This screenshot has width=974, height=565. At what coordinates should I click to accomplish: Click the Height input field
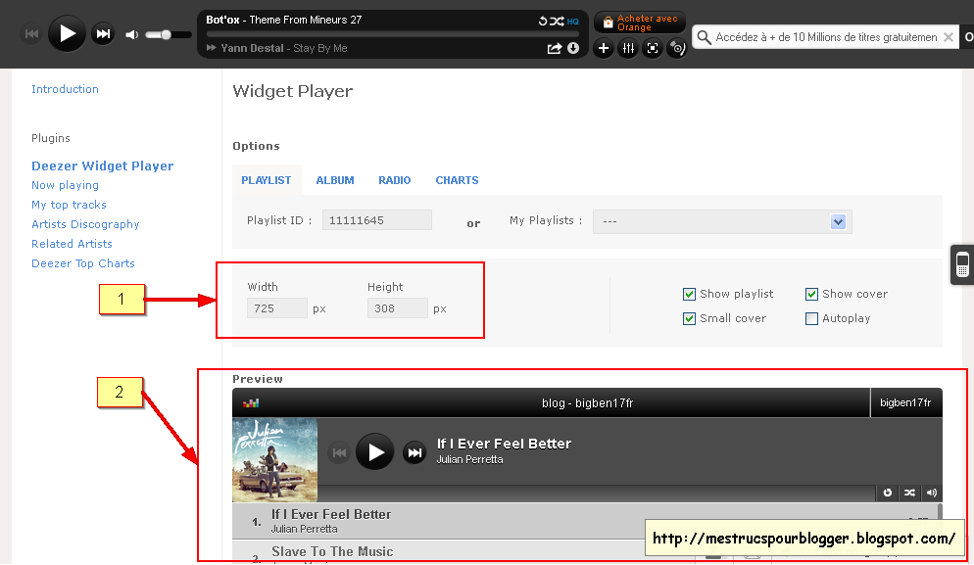[398, 307]
